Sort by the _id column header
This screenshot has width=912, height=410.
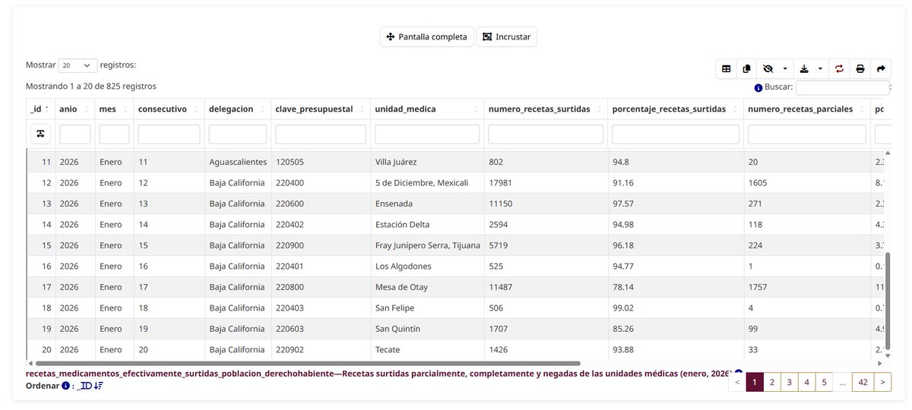pos(40,109)
